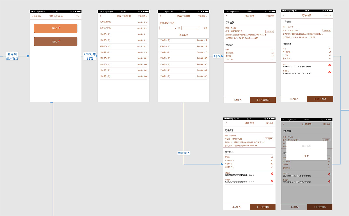
Task: Expand 订单筛选 on the date filter screen
Action: tap(202, 16)
